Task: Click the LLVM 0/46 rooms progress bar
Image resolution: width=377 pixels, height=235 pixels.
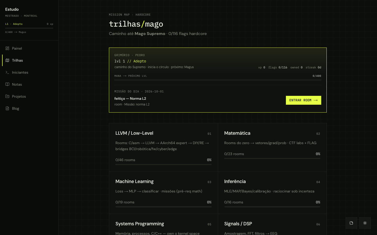Action: pos(163,164)
